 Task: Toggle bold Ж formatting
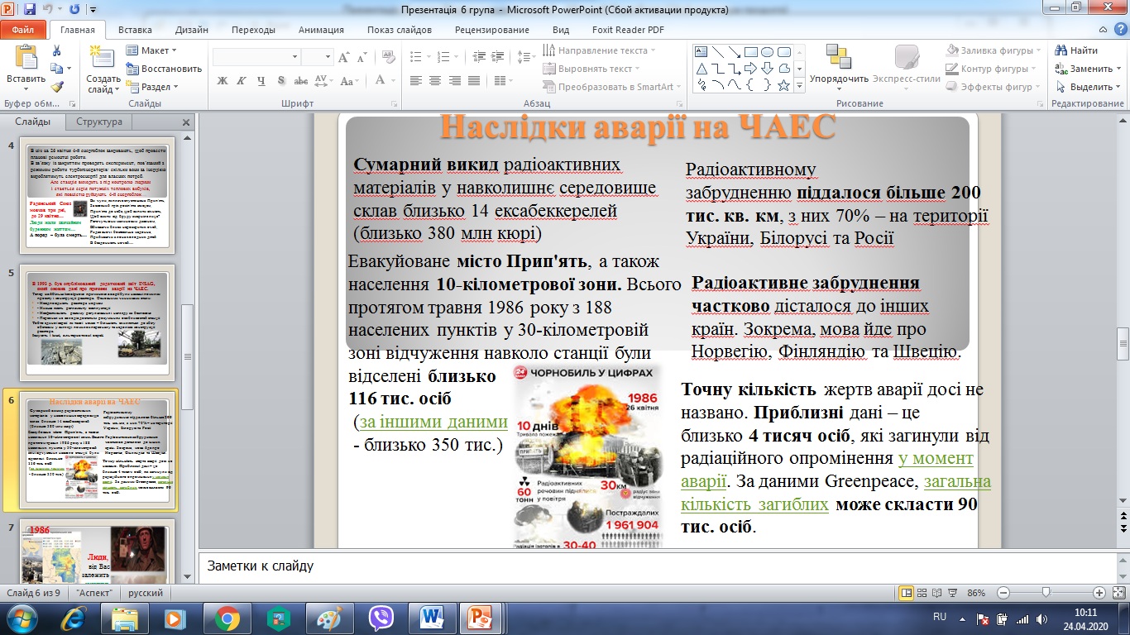tap(222, 80)
